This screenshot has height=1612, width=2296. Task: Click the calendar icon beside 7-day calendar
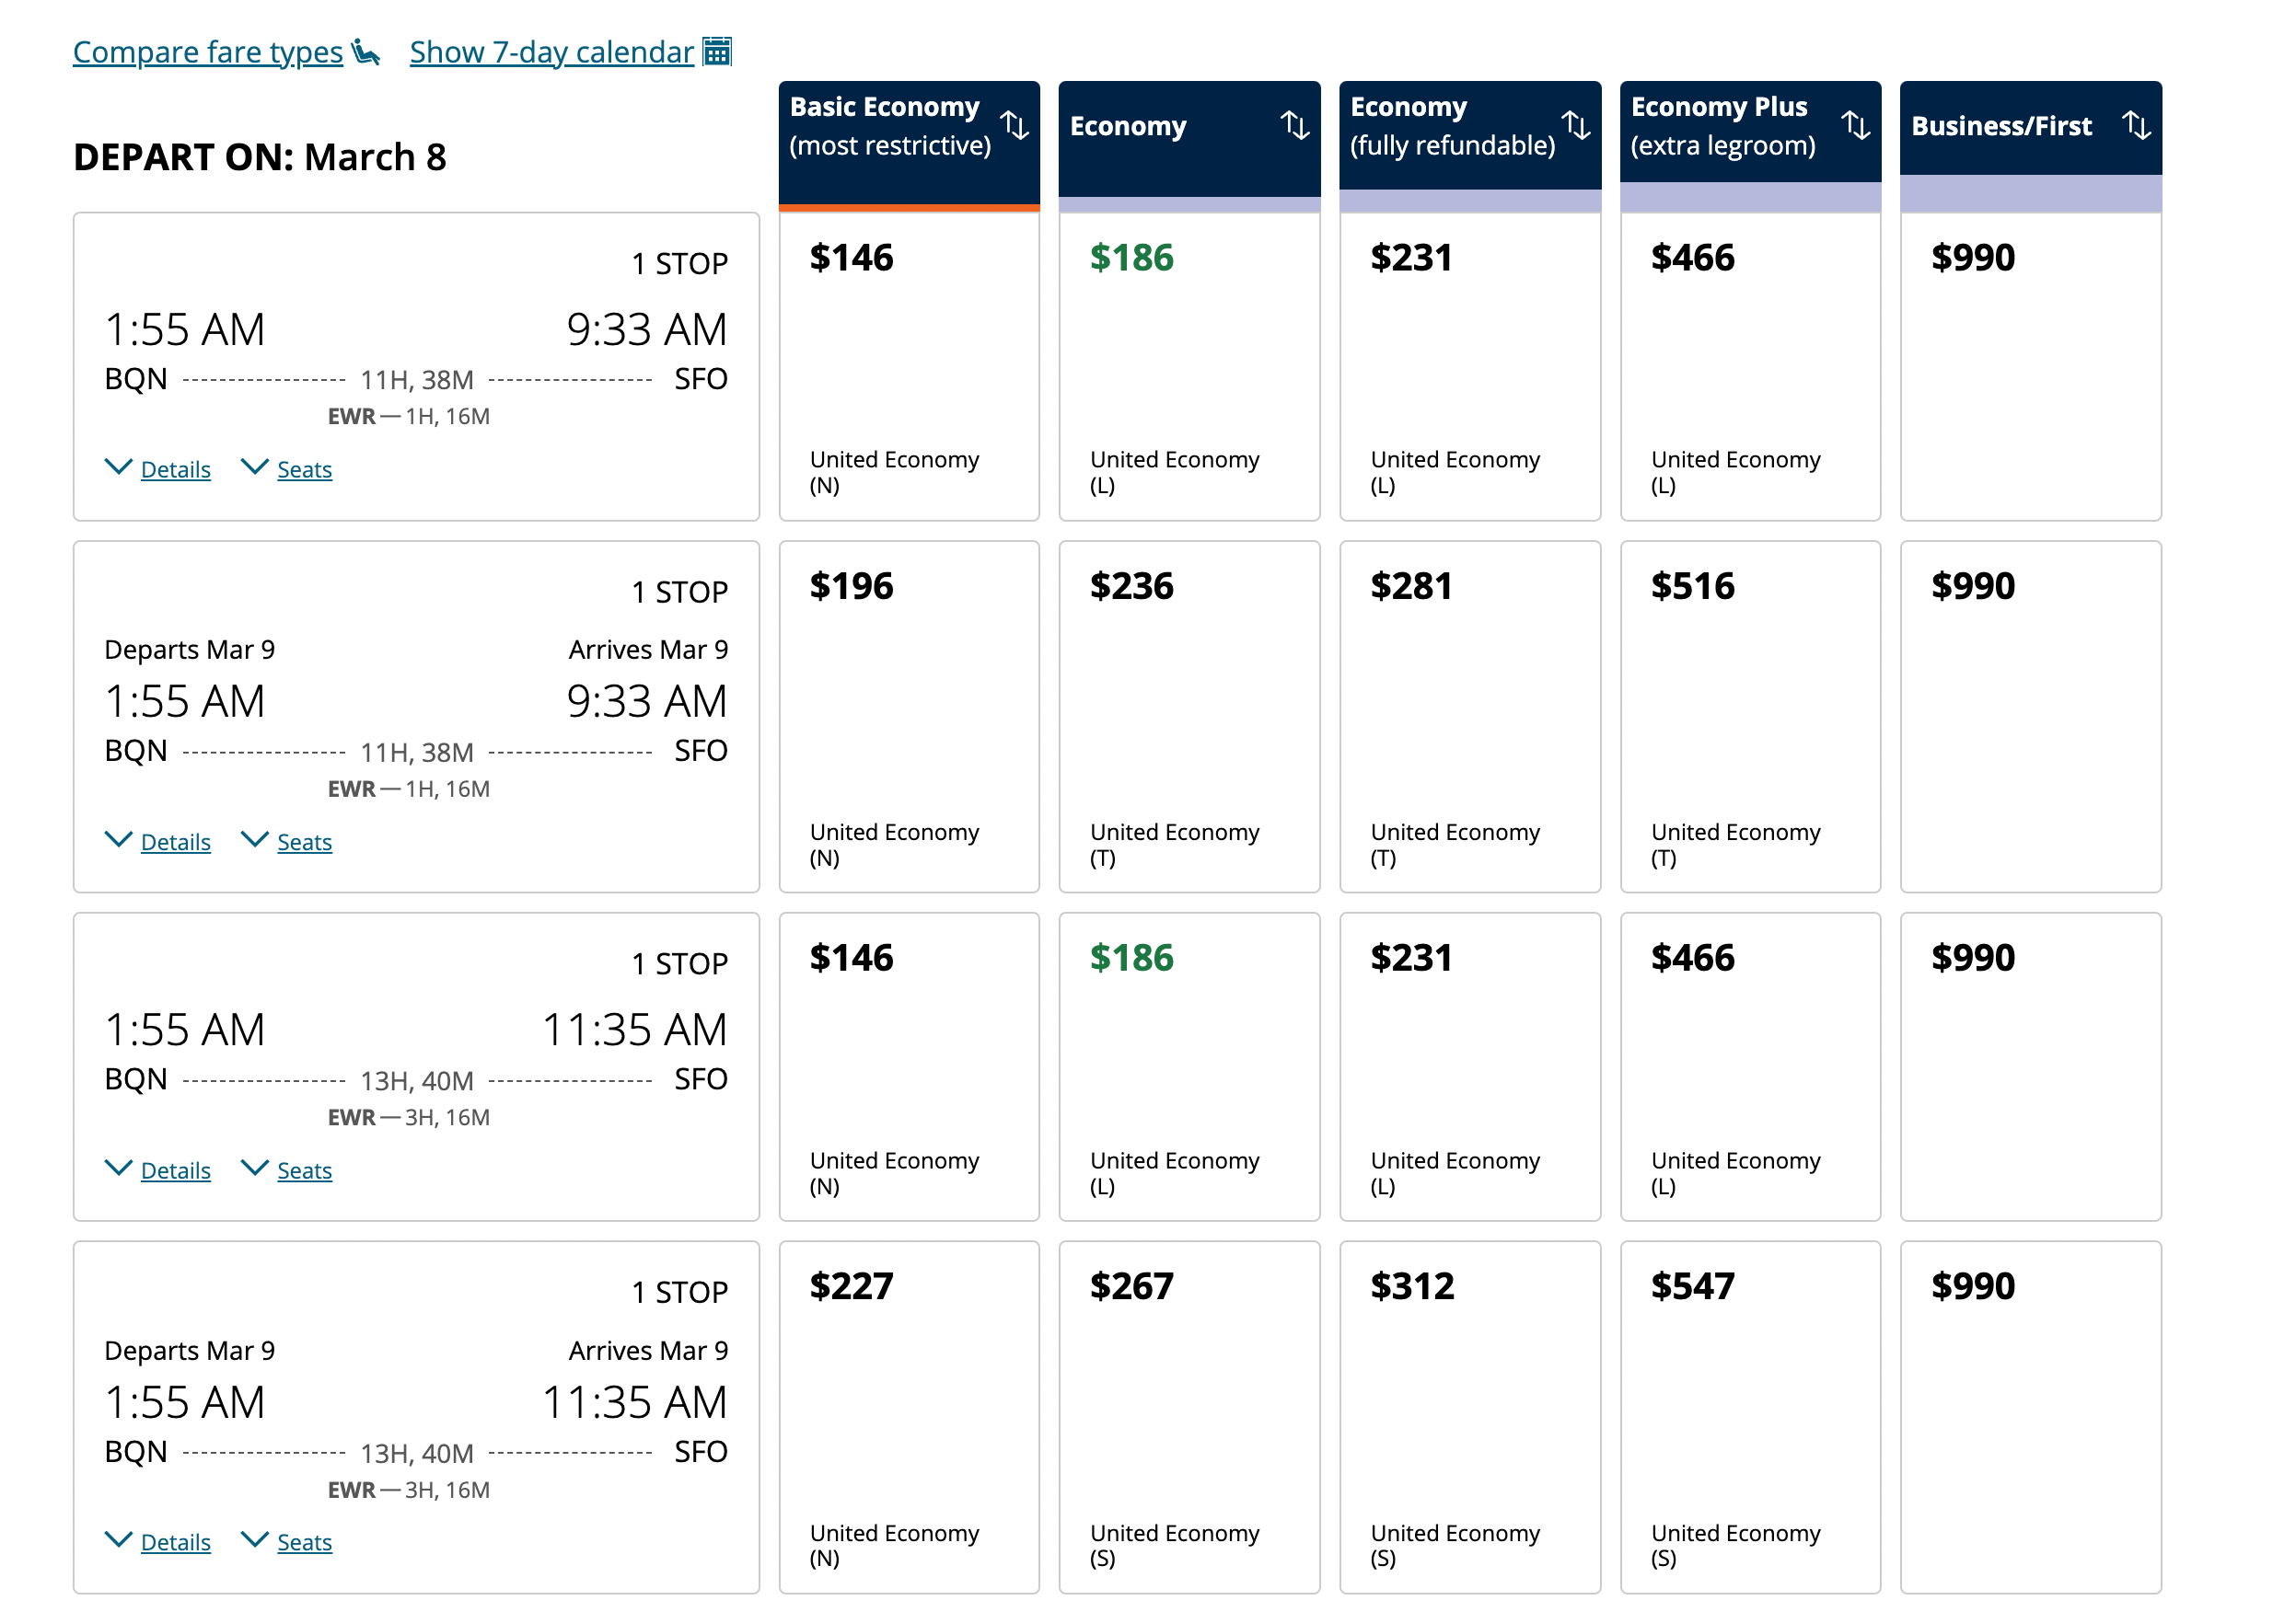717,52
